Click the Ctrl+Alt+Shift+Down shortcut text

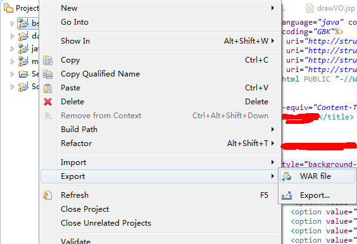pos(230,116)
